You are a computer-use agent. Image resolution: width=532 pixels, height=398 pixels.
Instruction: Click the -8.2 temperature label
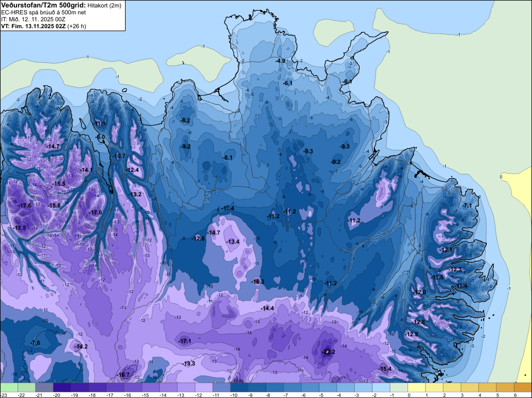click(x=186, y=120)
